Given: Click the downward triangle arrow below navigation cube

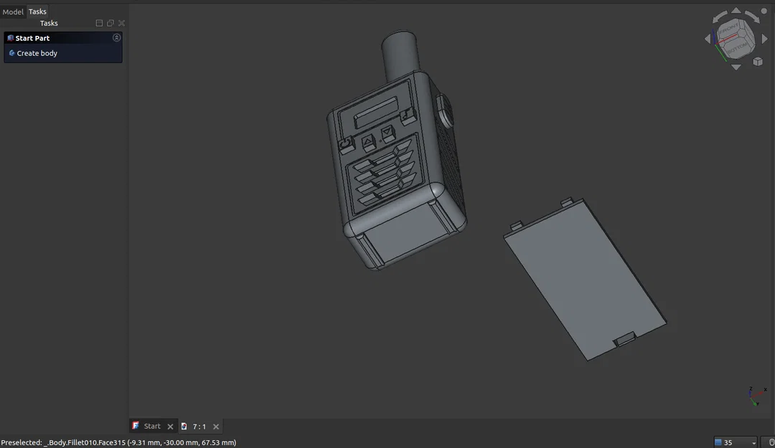Looking at the screenshot, I should 736,67.
